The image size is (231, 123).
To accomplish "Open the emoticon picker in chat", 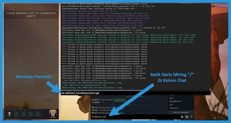I will [x=182, y=117].
